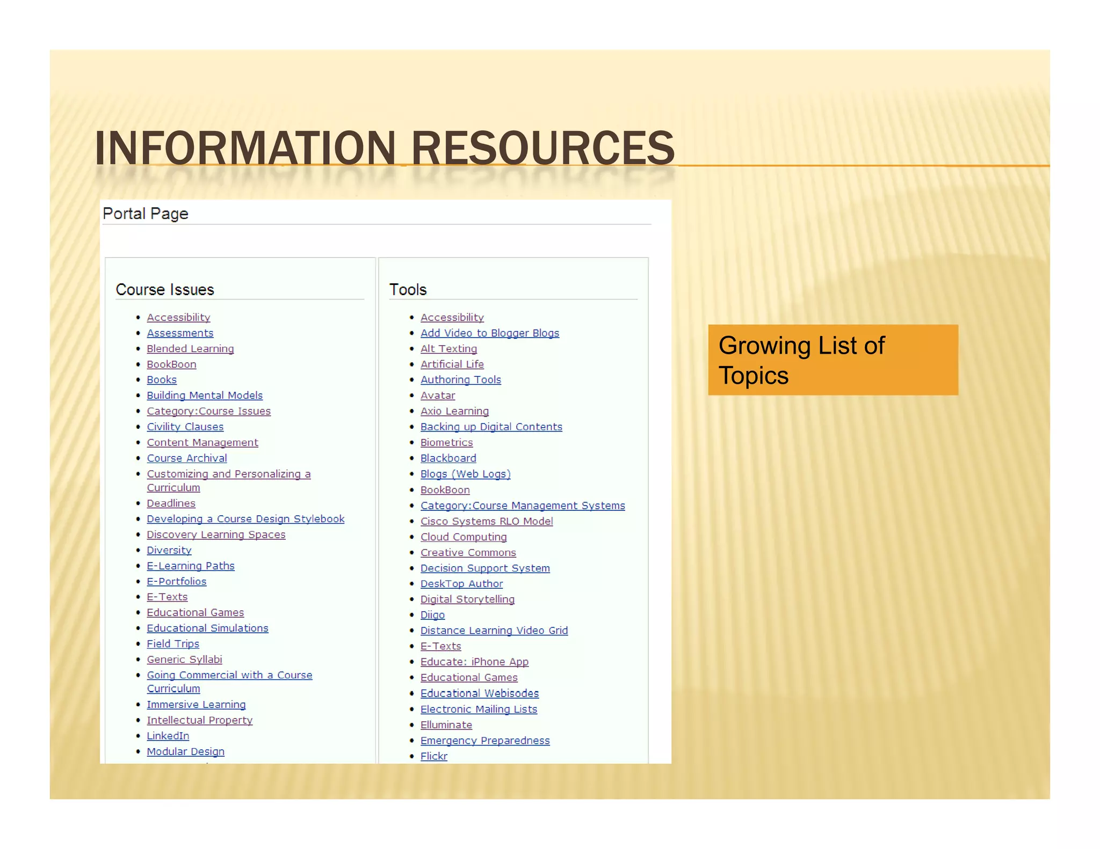Open the Immersive Learning link
1100x849 pixels.
[196, 705]
